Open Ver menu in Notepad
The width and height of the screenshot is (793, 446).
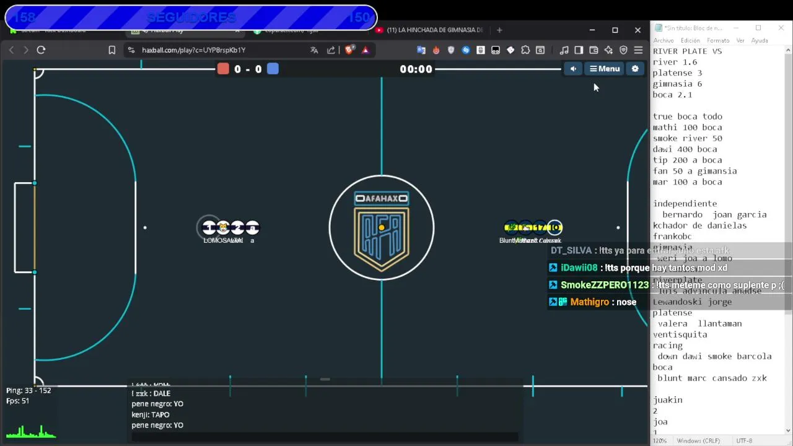coord(740,40)
